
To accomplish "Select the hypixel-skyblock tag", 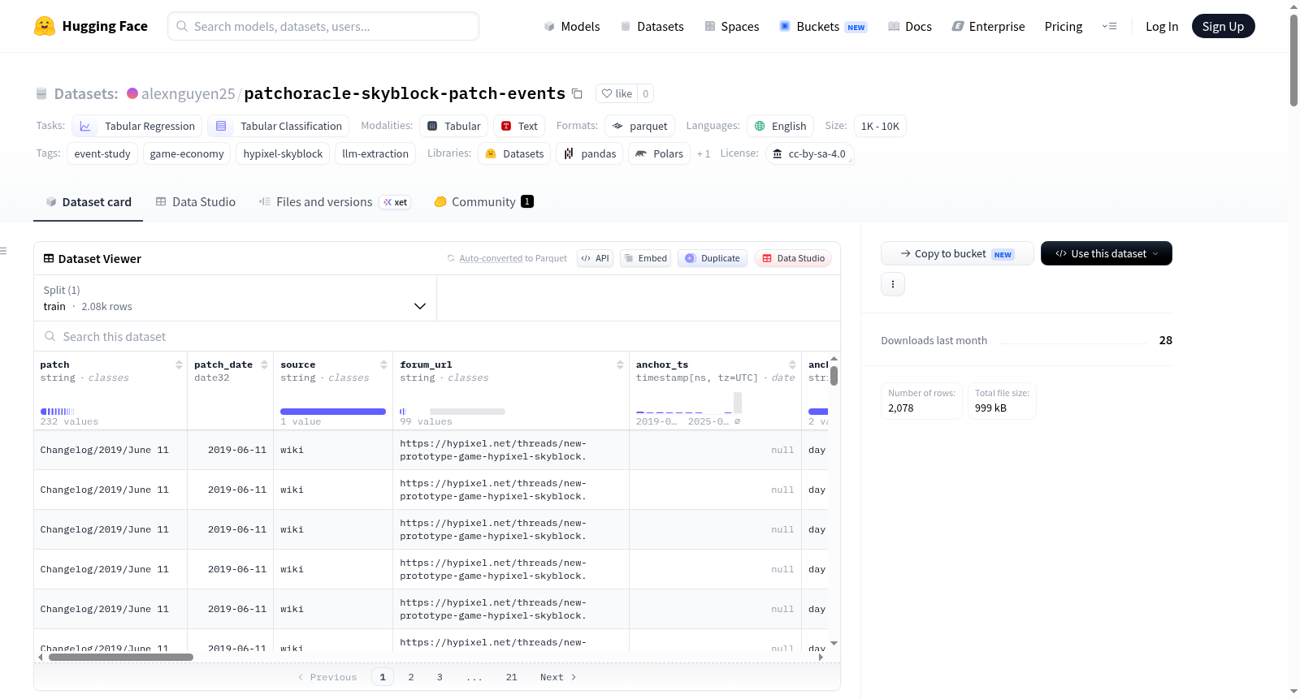I will point(283,153).
